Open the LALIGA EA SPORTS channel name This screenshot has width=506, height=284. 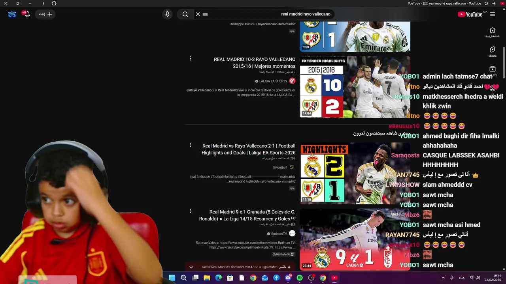click(273, 81)
